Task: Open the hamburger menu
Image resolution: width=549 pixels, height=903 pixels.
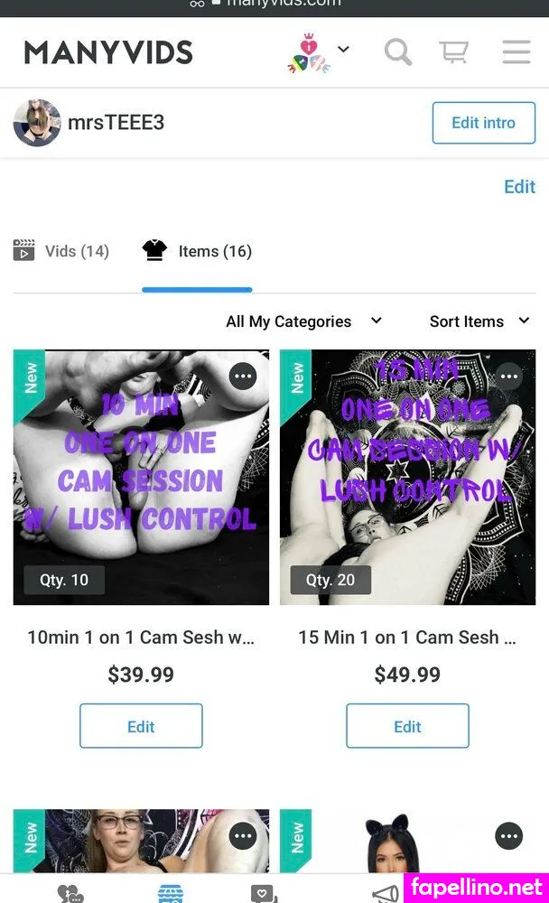Action: point(516,51)
